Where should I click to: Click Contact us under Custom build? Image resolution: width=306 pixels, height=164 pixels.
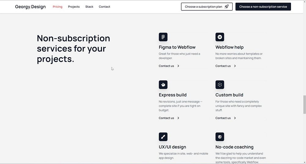pos(223,118)
